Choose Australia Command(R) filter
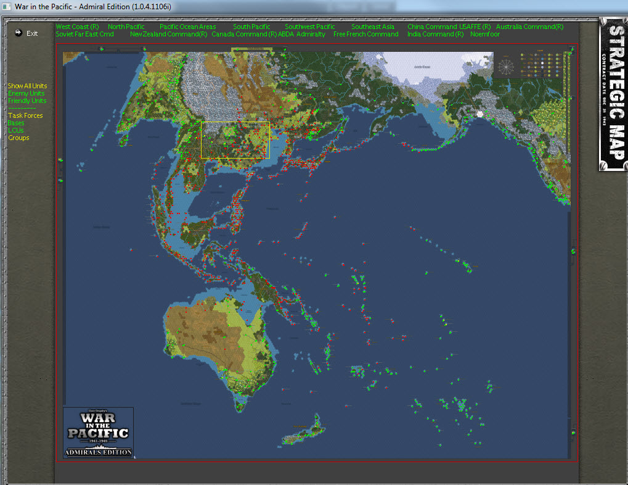This screenshot has height=485, width=628. [x=530, y=27]
